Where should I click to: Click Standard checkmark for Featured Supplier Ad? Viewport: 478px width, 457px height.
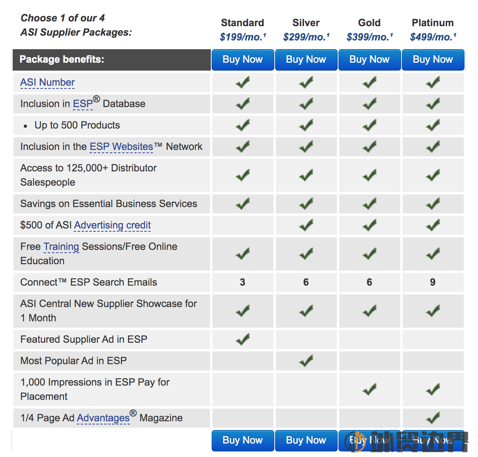coord(243,339)
